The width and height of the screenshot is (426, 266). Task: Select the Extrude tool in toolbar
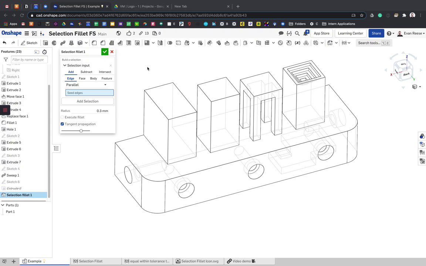[x=45, y=43]
